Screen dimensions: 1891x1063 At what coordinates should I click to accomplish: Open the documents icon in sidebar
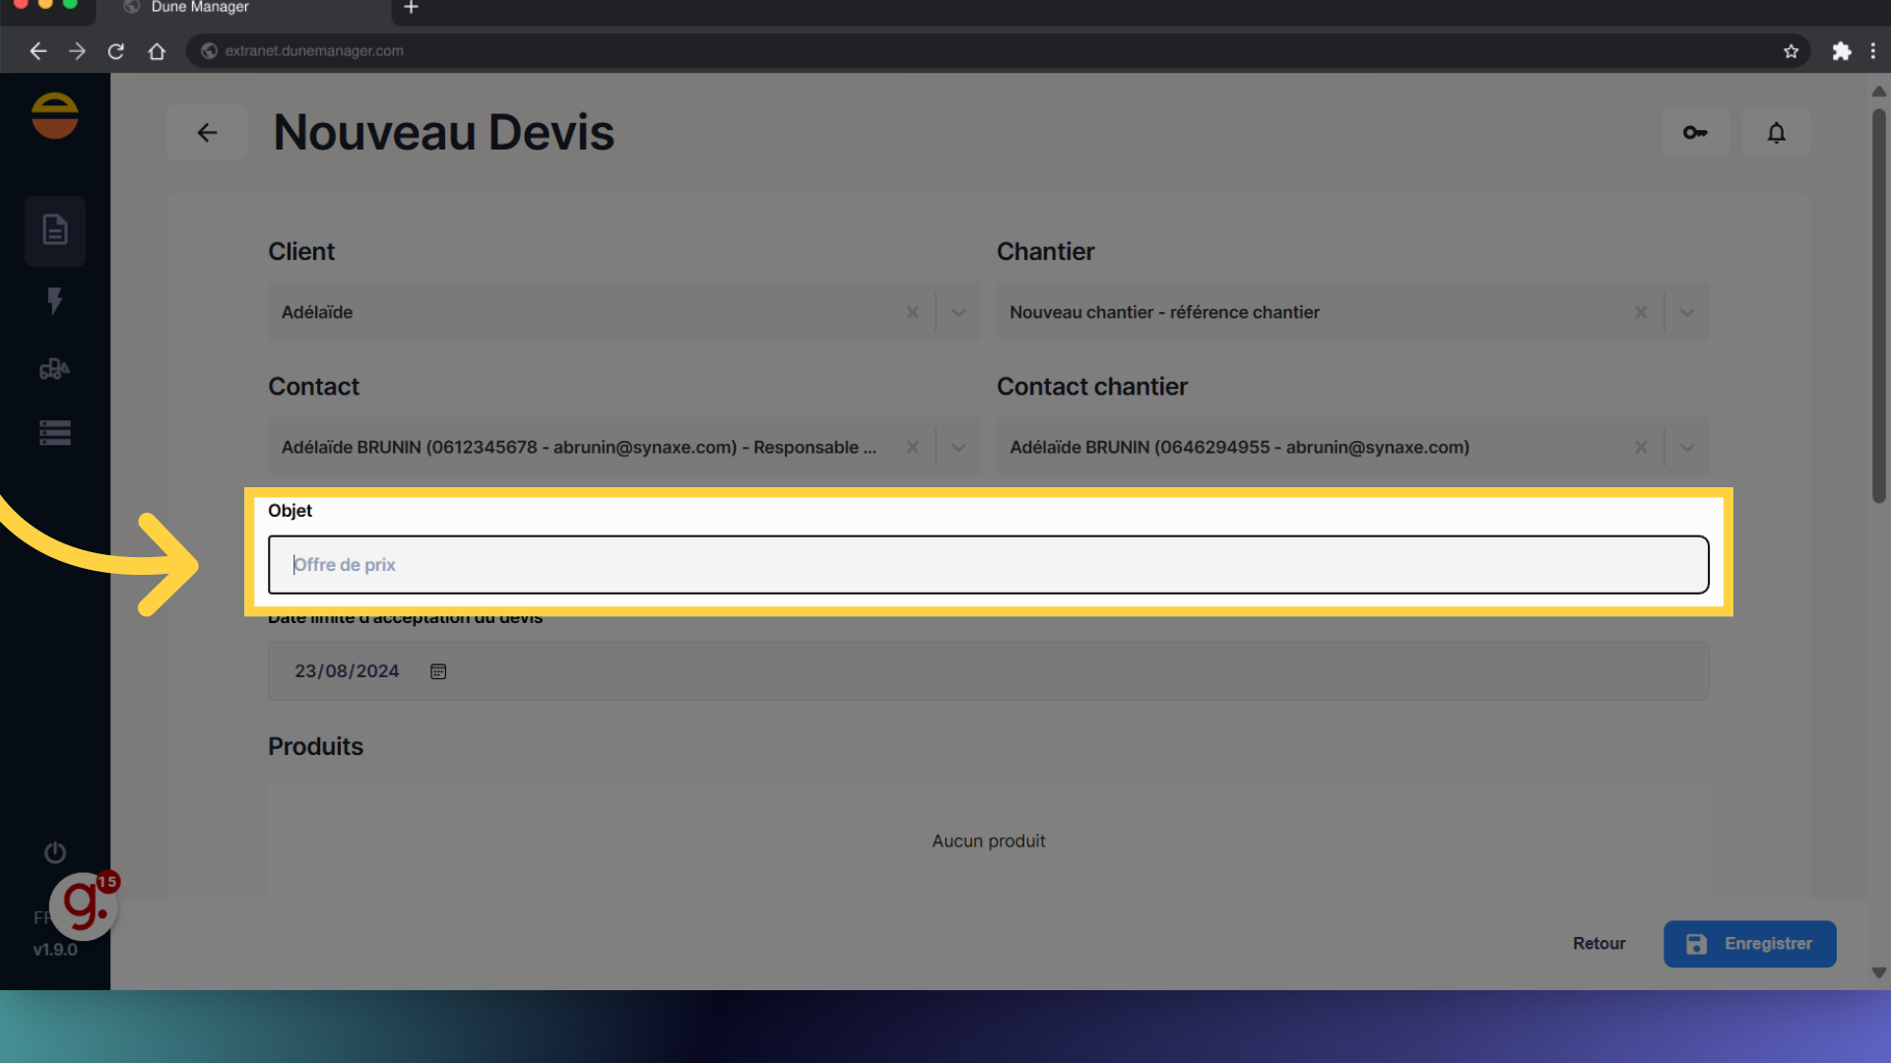(55, 230)
